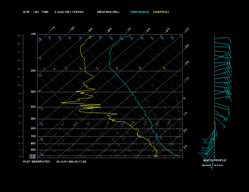Click the 800 pressure level label
The image size is (249, 192).
click(x=33, y=143)
